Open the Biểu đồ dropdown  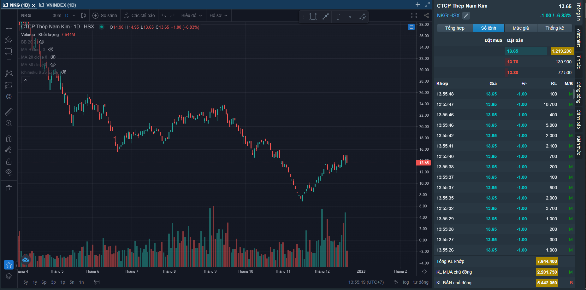point(191,15)
